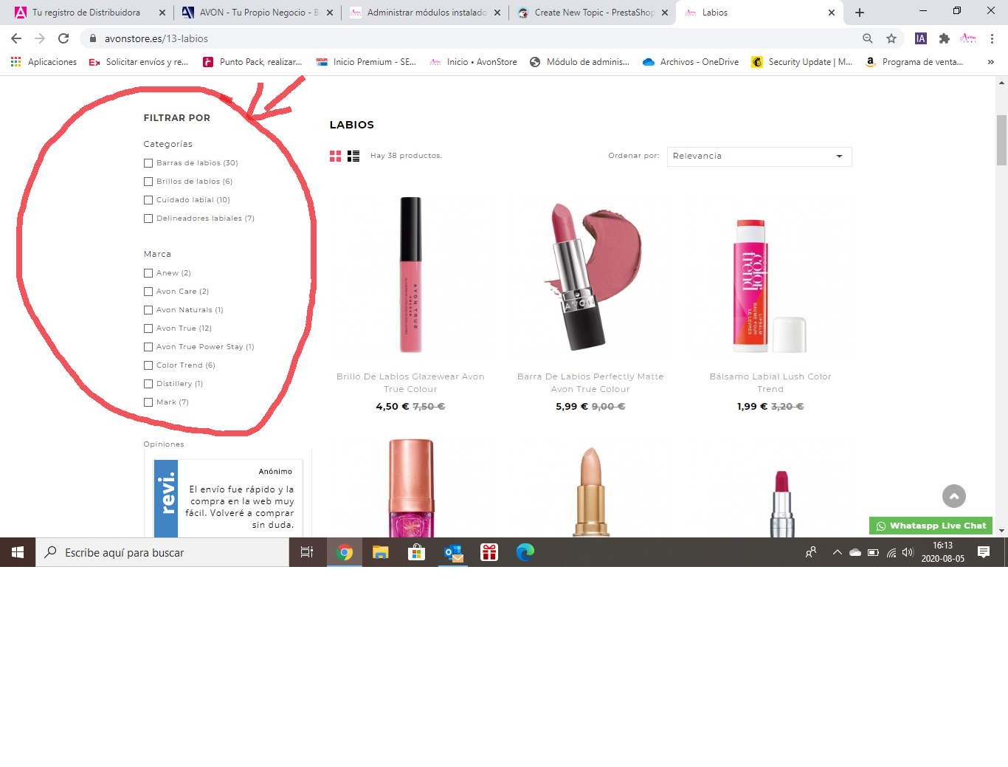Image resolution: width=1008 pixels, height=767 pixels.
Task: Open the Glazewear lip gloss product image
Action: (410, 275)
